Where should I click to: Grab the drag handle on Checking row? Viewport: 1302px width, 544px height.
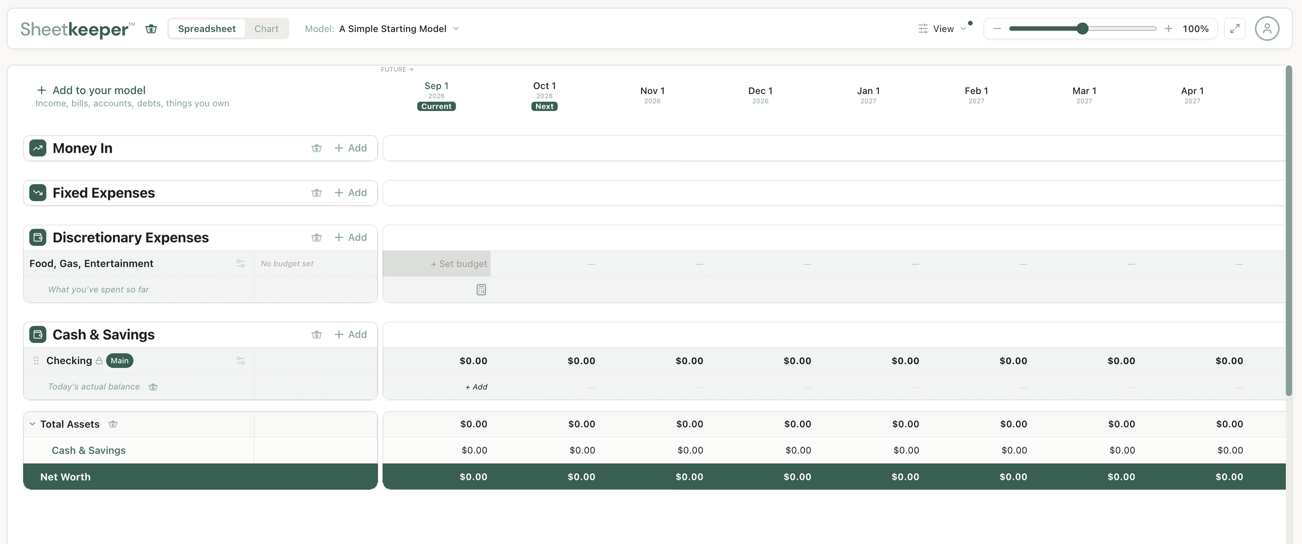(36, 361)
